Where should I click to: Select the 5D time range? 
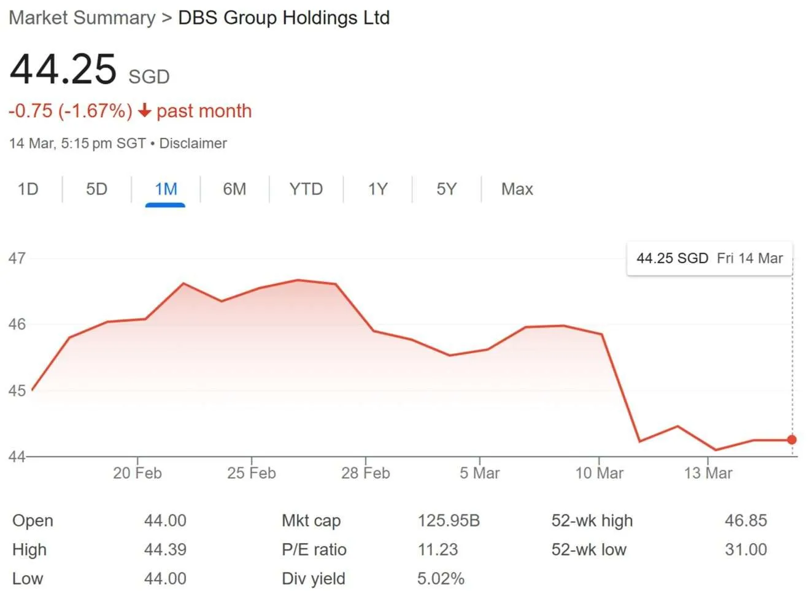click(96, 189)
